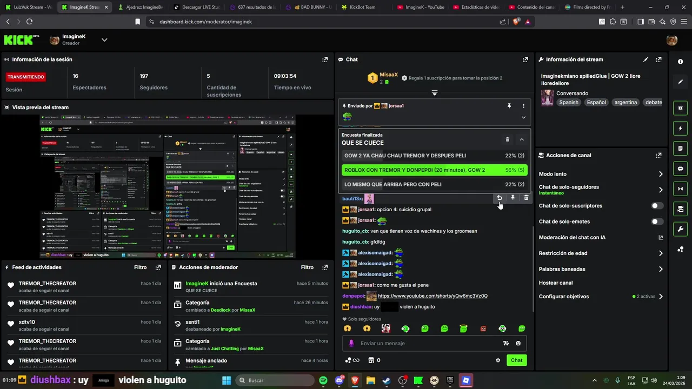
Task: Open chat settings gear icon
Action: 498,360
